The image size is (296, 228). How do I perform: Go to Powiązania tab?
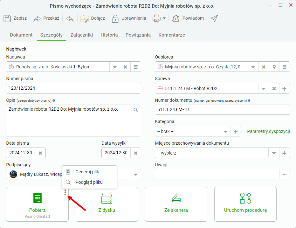pos(138,35)
